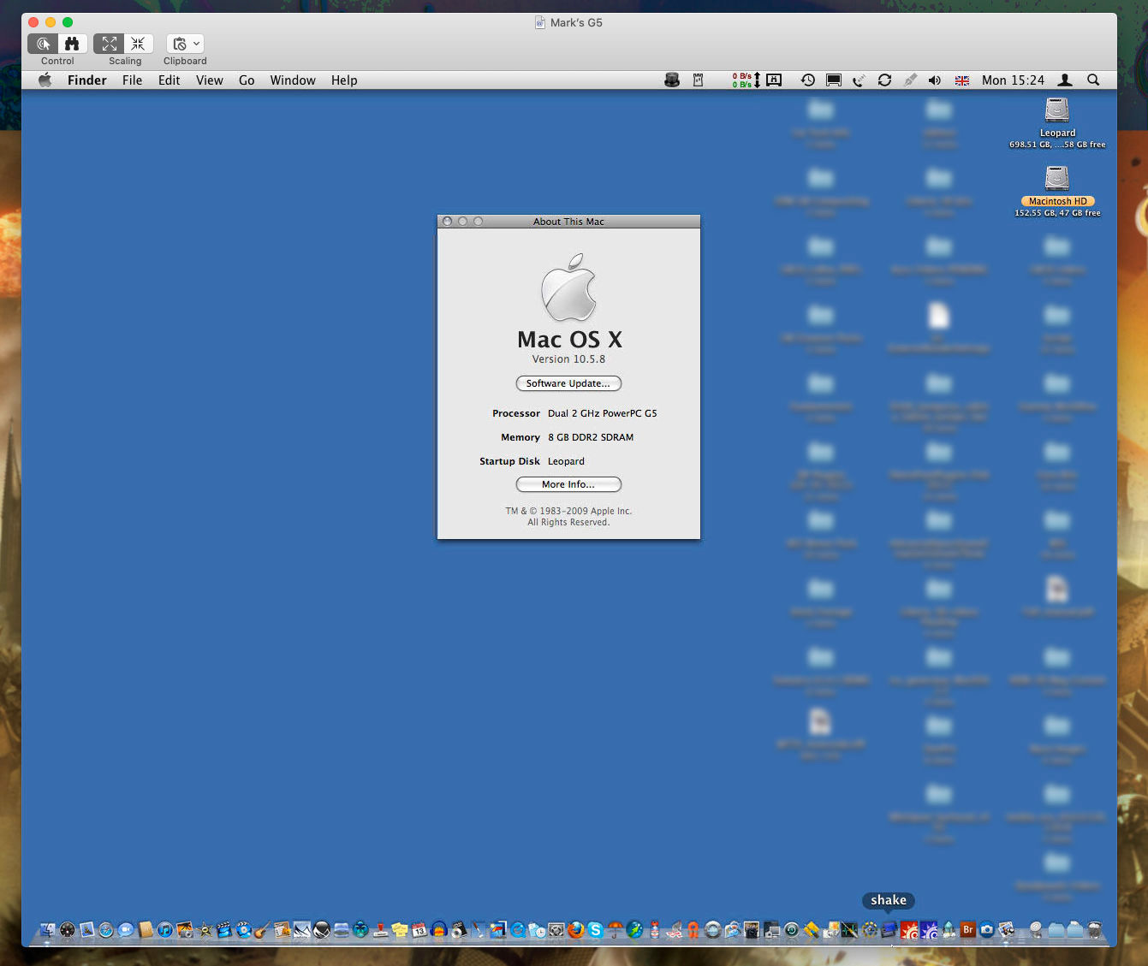Open Dashboard in the Dock
Viewport: 1148px width, 966px height.
point(67,930)
